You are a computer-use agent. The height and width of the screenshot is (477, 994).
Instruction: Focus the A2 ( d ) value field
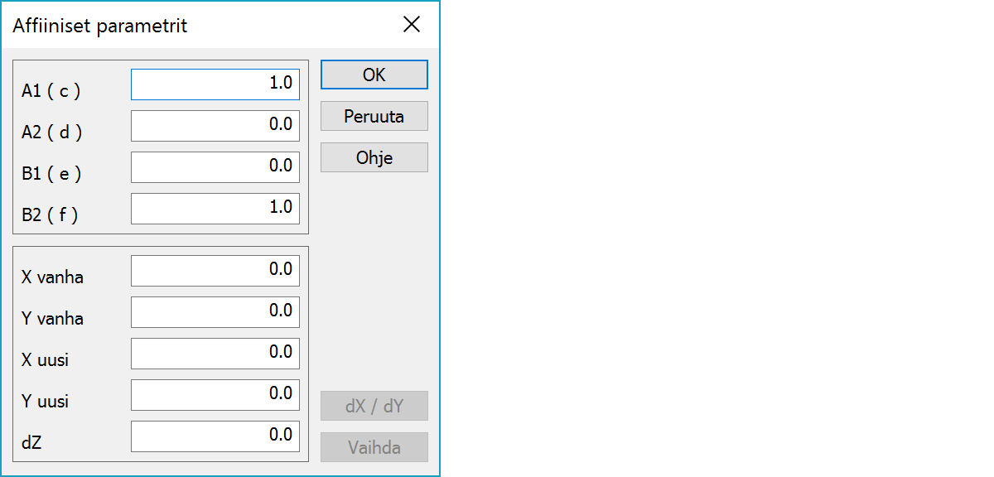(x=215, y=125)
